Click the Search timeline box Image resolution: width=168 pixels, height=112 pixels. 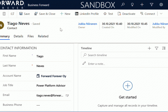pos(124,55)
